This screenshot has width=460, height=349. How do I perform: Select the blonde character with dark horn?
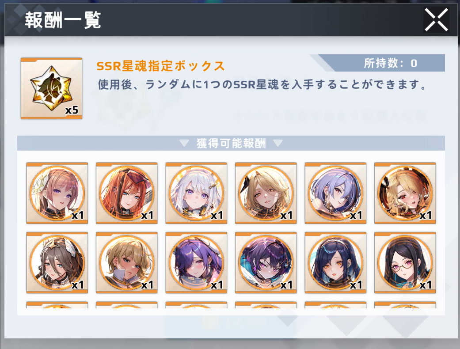[266, 193]
